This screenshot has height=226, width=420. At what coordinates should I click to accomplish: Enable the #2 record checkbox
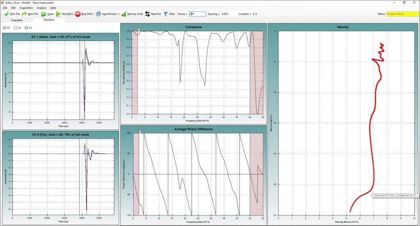(x=16, y=28)
